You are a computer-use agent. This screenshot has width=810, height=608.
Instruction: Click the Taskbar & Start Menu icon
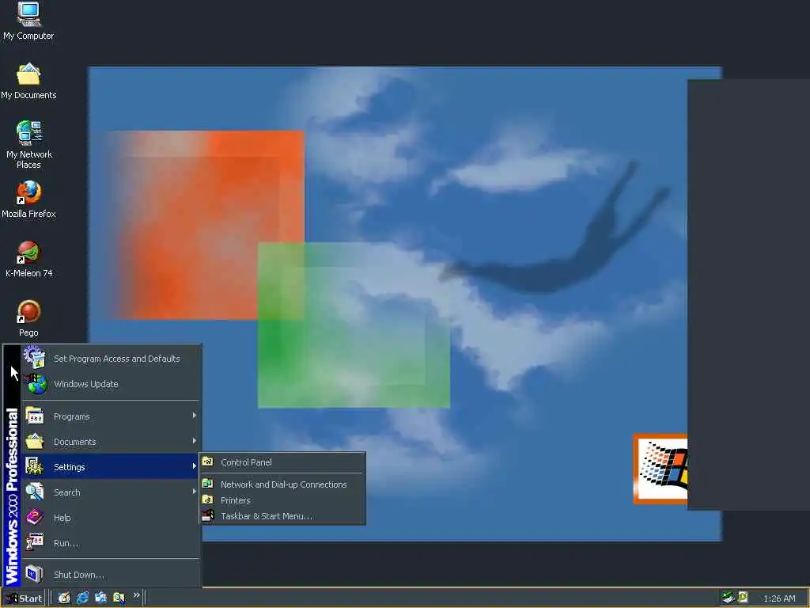[x=208, y=515]
